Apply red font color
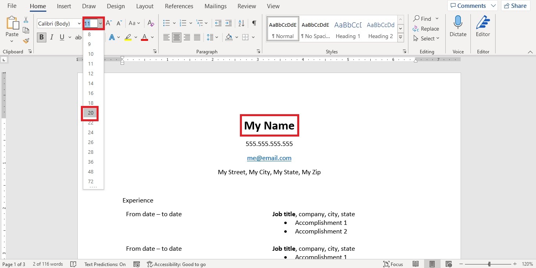The height and width of the screenshot is (268, 536). pyautogui.click(x=145, y=37)
